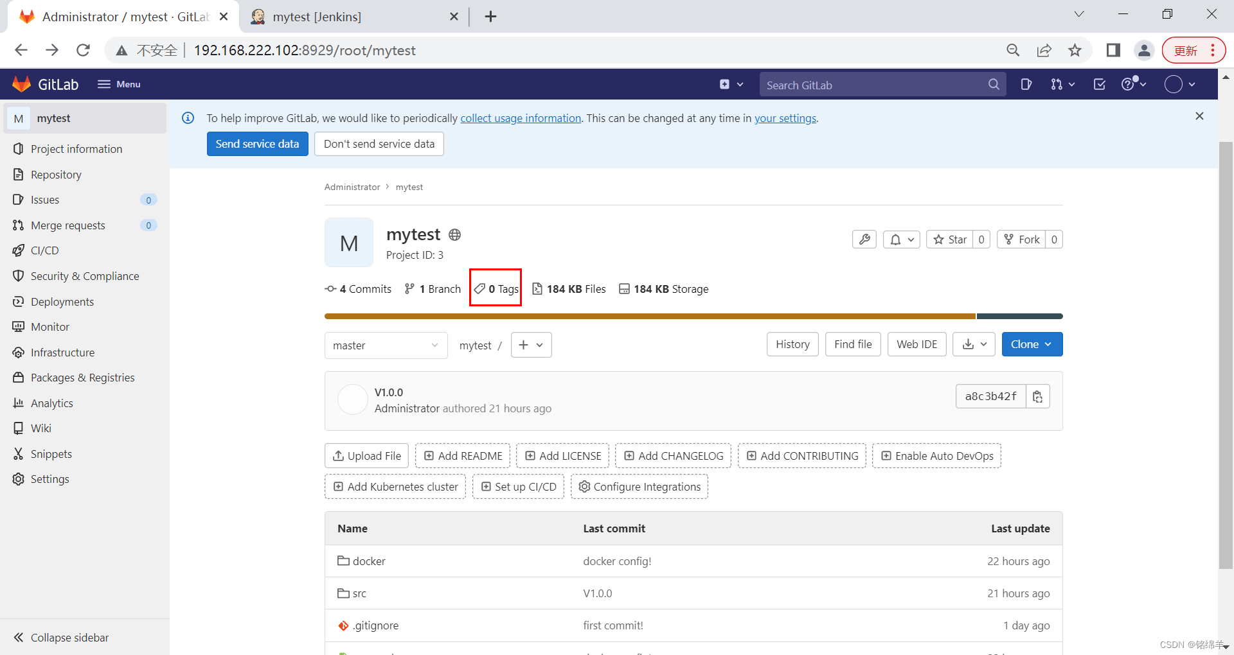
Task: Open the .gitignore file
Action: pyautogui.click(x=375, y=625)
